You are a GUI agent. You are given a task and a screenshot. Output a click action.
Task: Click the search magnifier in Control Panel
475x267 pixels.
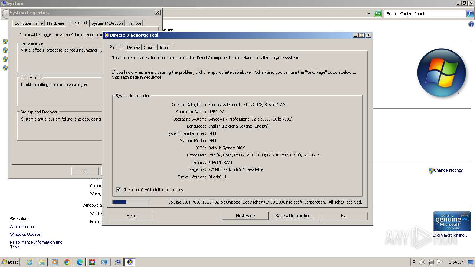[x=470, y=14]
